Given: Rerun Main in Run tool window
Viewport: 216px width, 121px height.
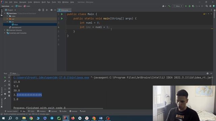Looking at the screenshot, I should point(5,77).
